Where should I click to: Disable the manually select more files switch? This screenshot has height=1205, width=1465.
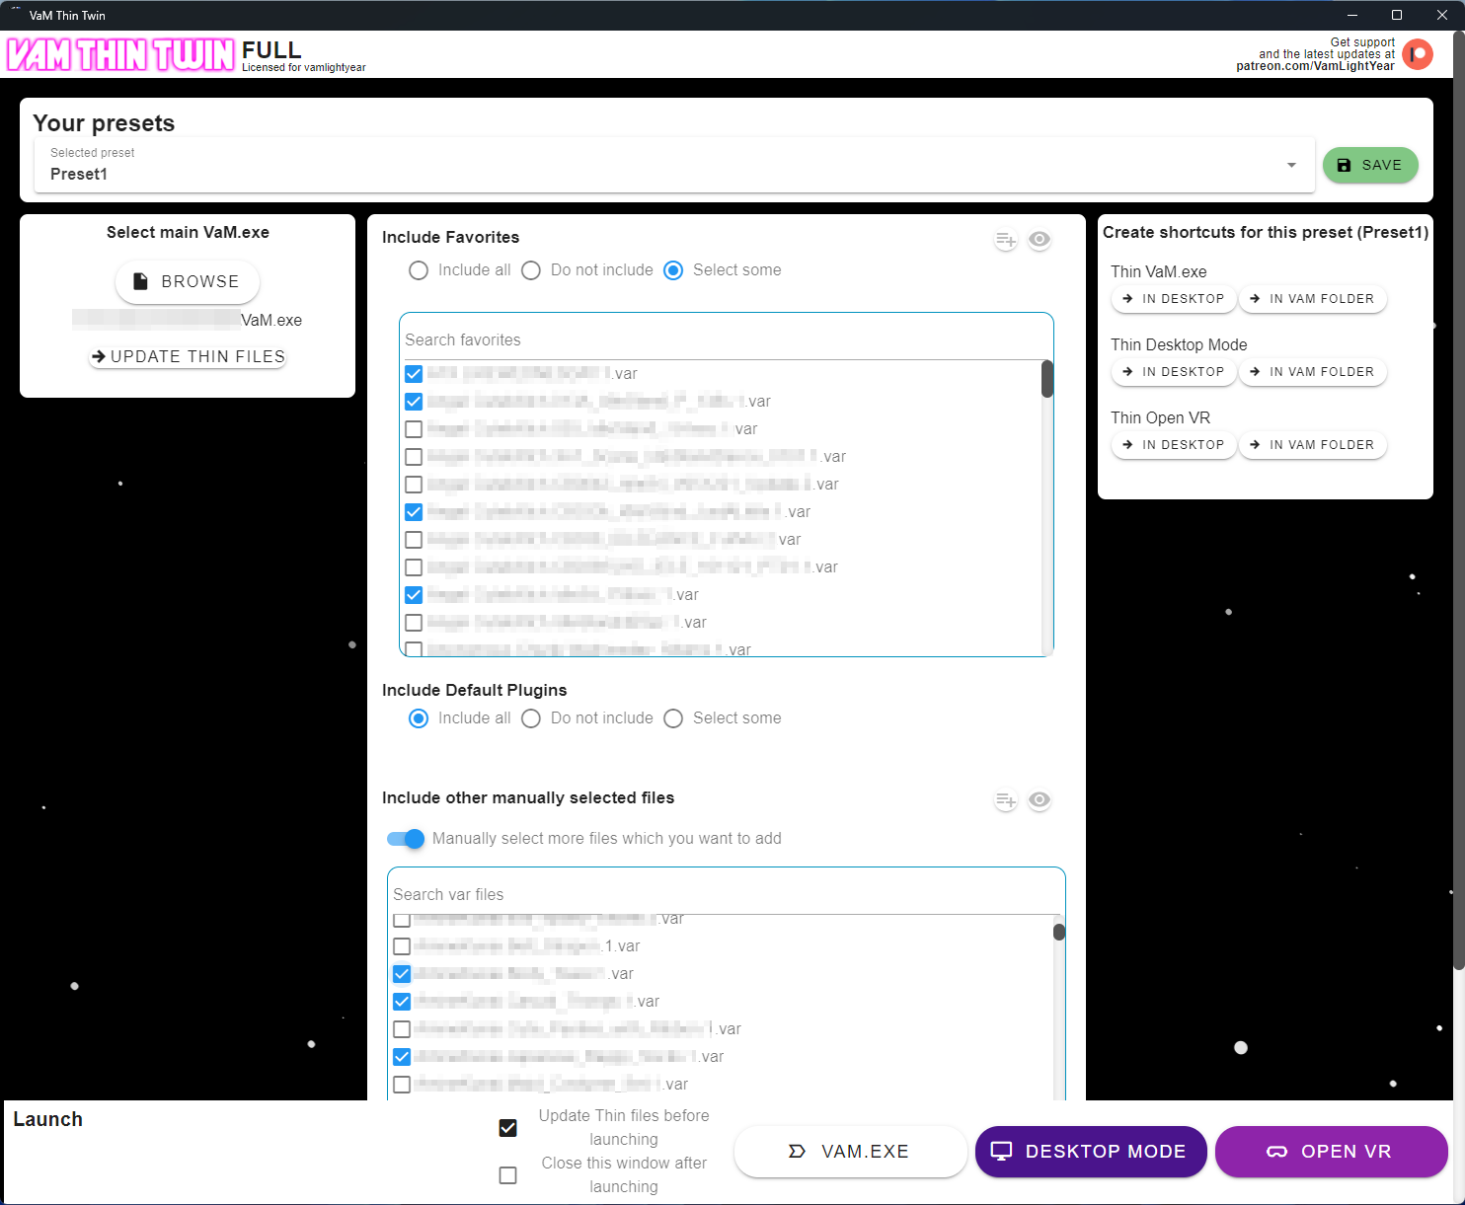(406, 839)
